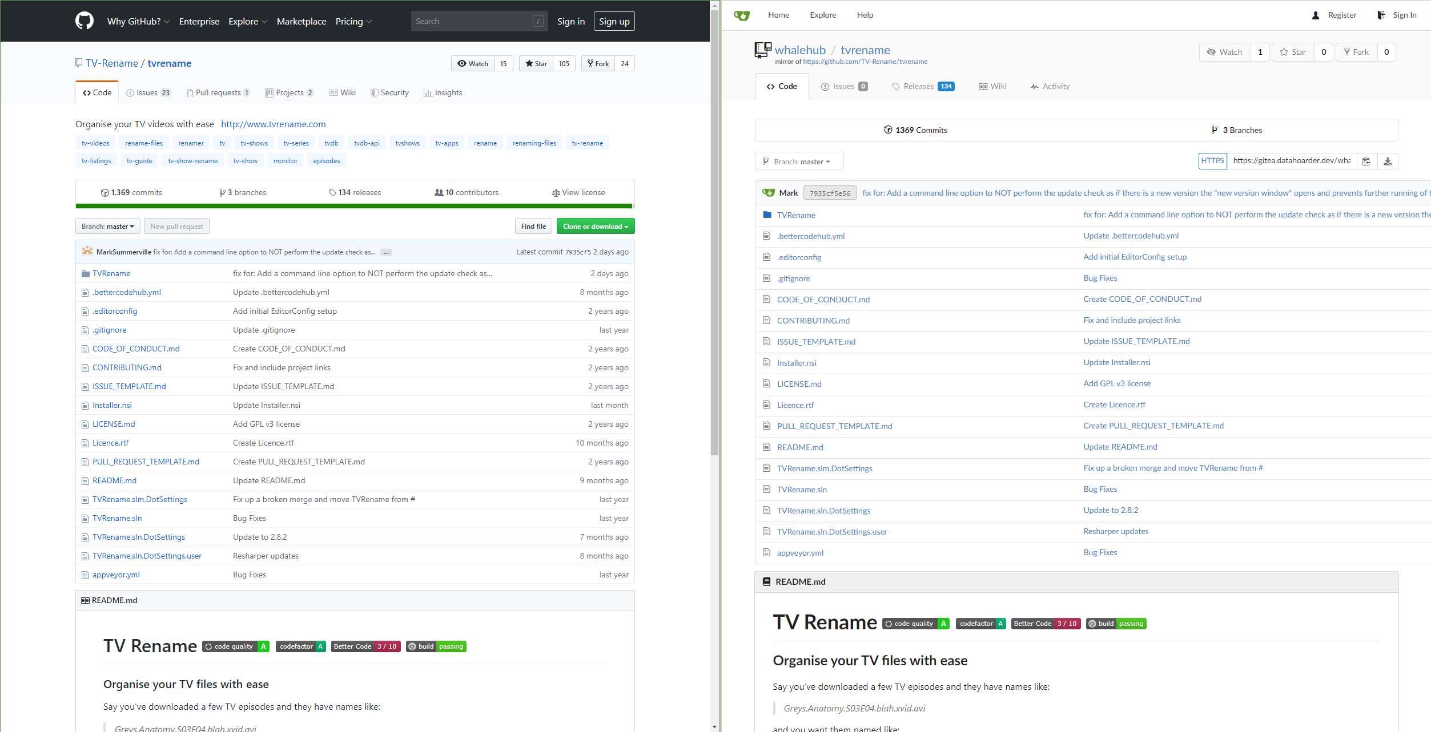Click the TVRename folder icon on GitHub
Viewport: 1431px width, 732px height.
pos(86,274)
